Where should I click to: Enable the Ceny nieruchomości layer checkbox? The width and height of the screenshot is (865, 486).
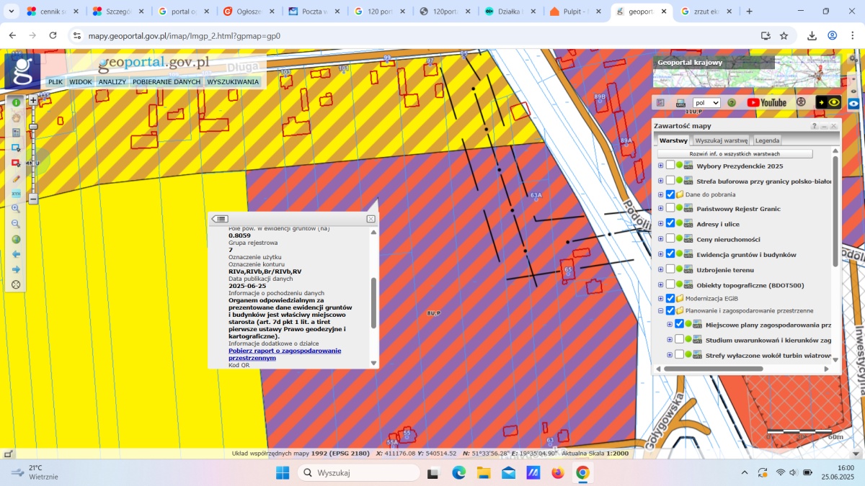pos(670,238)
